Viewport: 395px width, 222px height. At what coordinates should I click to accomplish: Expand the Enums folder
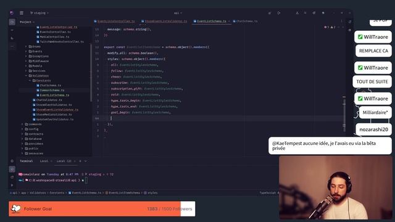26,47
